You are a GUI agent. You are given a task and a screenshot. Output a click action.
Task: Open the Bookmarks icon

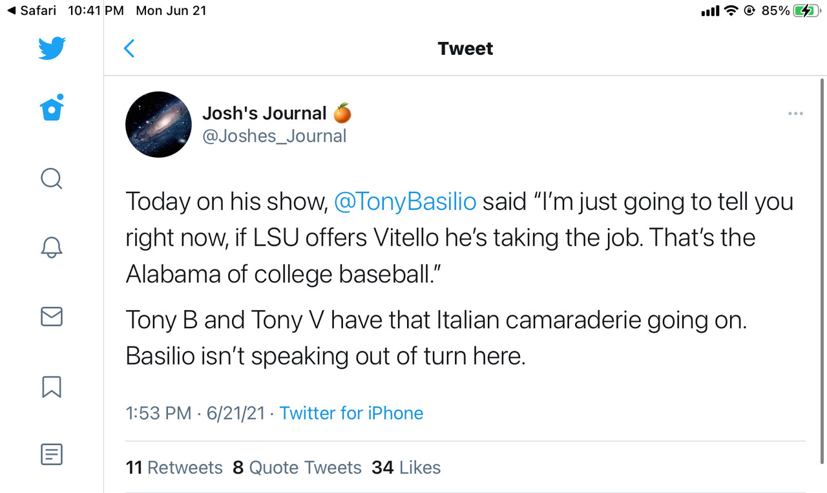52,386
